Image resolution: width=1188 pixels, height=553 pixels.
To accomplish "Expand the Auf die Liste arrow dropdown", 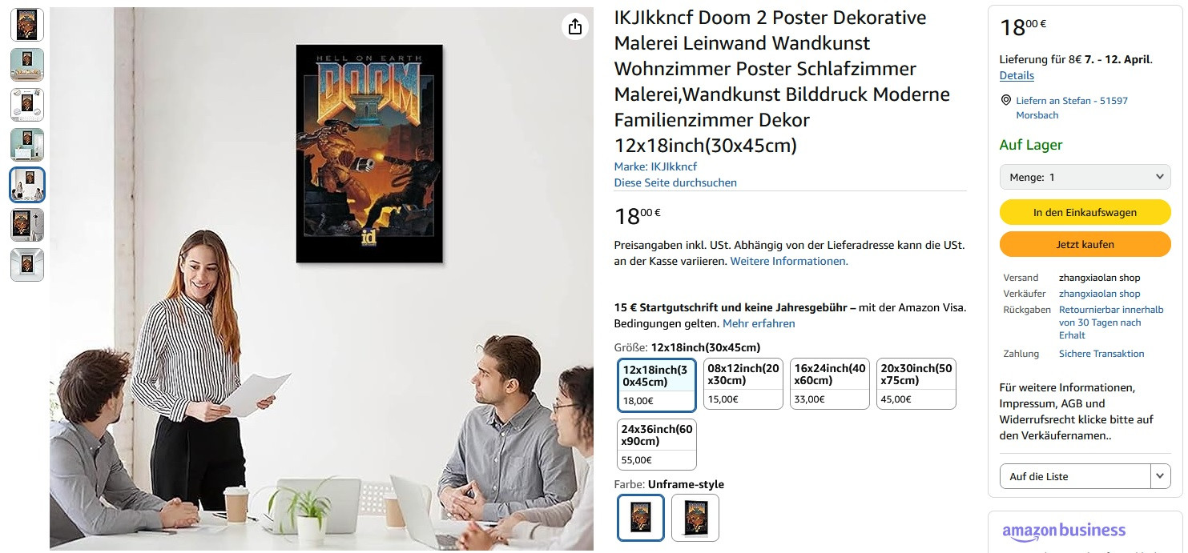I will 1161,476.
